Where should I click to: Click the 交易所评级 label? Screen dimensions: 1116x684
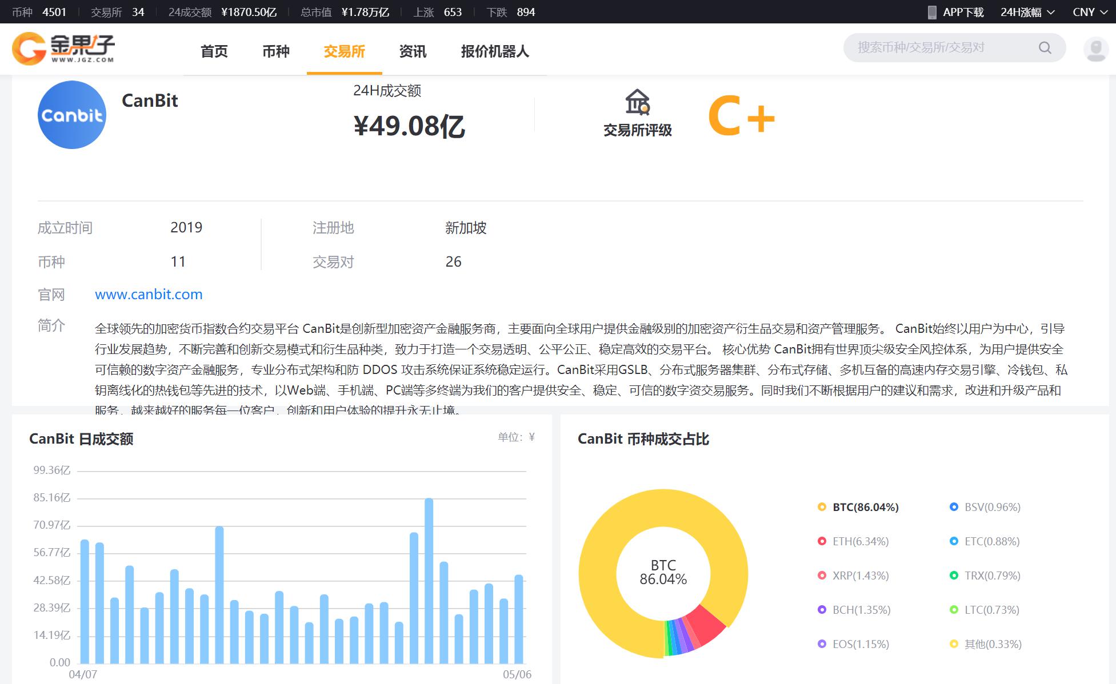(638, 130)
